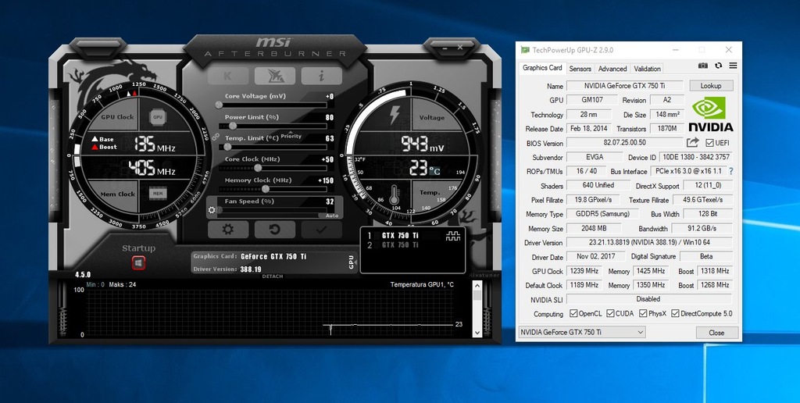Switch to GPU-Z Validation tab
The image size is (800, 403).
647,69
